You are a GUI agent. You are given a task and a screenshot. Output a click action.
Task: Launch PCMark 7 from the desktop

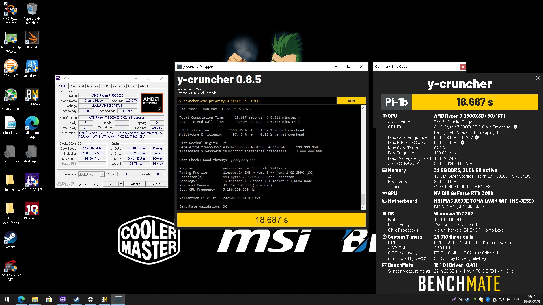pyautogui.click(x=10, y=68)
